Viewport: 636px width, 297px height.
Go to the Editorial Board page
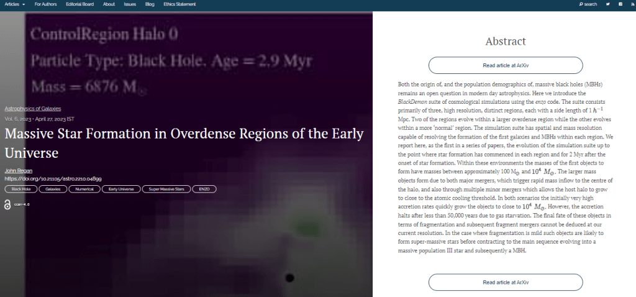(x=81, y=4)
